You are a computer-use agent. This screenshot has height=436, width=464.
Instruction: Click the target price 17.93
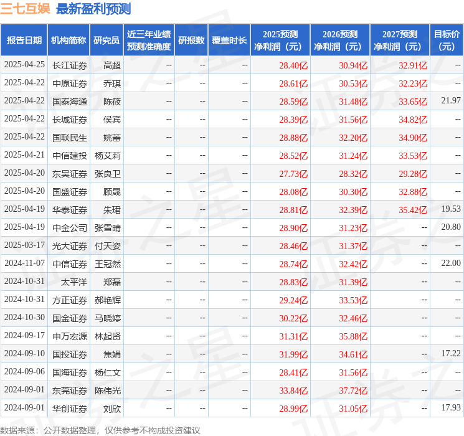pos(451,407)
